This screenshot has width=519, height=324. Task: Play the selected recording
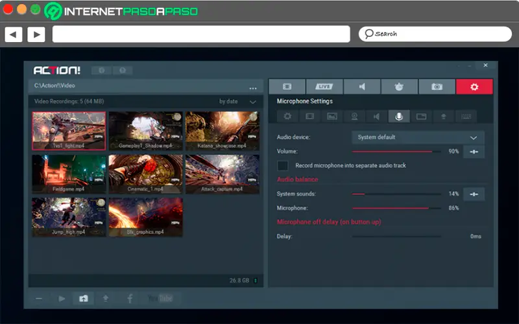pyautogui.click(x=62, y=299)
